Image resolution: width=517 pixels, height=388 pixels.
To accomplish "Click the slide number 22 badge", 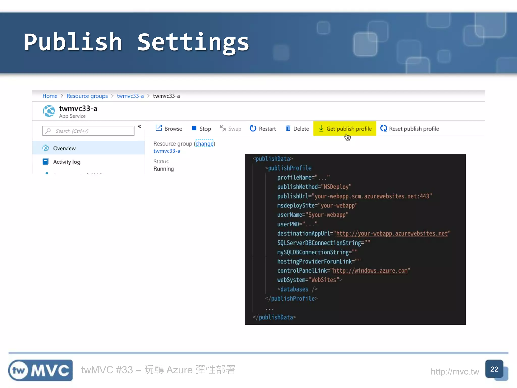I will click(494, 369).
